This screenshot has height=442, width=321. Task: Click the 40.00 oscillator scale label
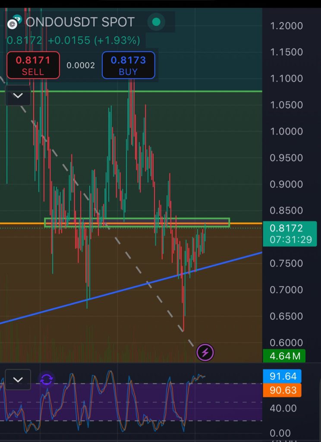(283, 408)
